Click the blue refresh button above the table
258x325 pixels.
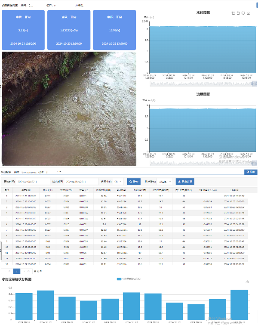point(250,172)
